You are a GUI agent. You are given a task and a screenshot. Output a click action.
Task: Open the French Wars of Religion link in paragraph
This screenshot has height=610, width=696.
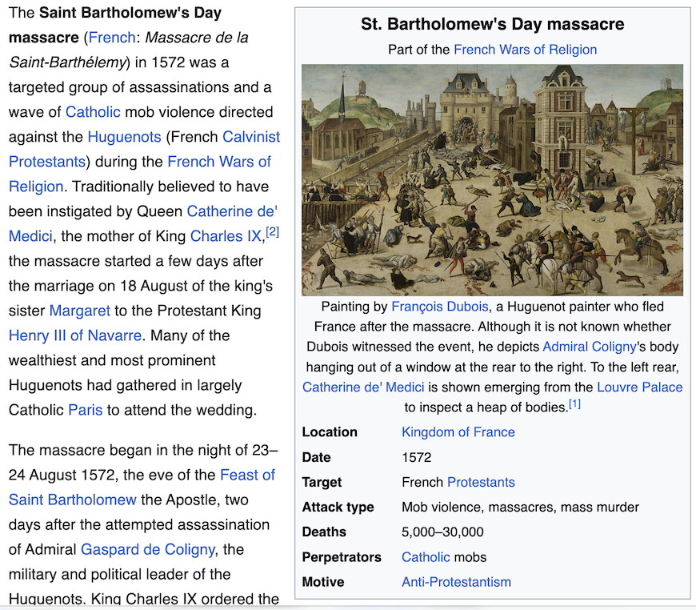(x=140, y=175)
